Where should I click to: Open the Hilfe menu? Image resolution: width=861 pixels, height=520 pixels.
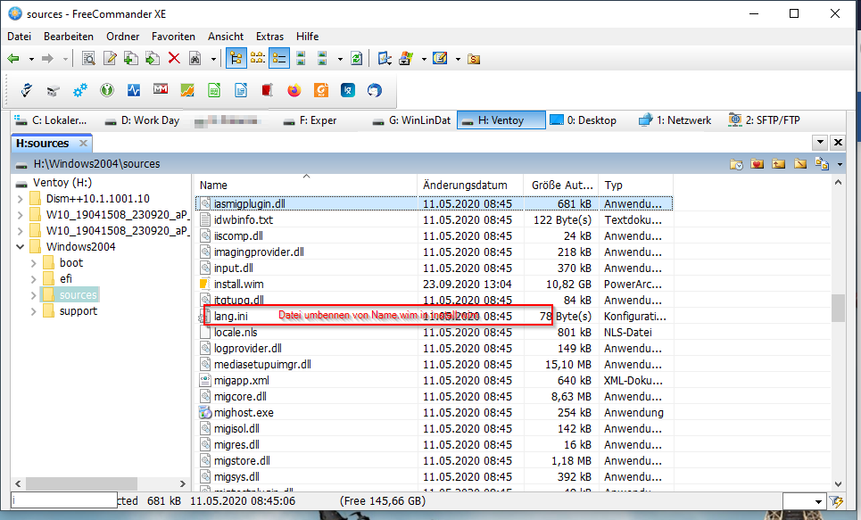pyautogui.click(x=308, y=37)
